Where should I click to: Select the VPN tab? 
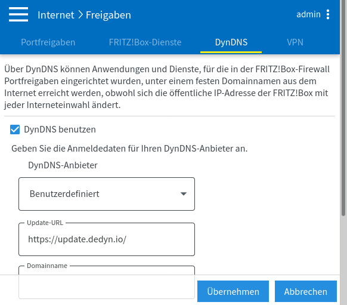[x=295, y=42]
